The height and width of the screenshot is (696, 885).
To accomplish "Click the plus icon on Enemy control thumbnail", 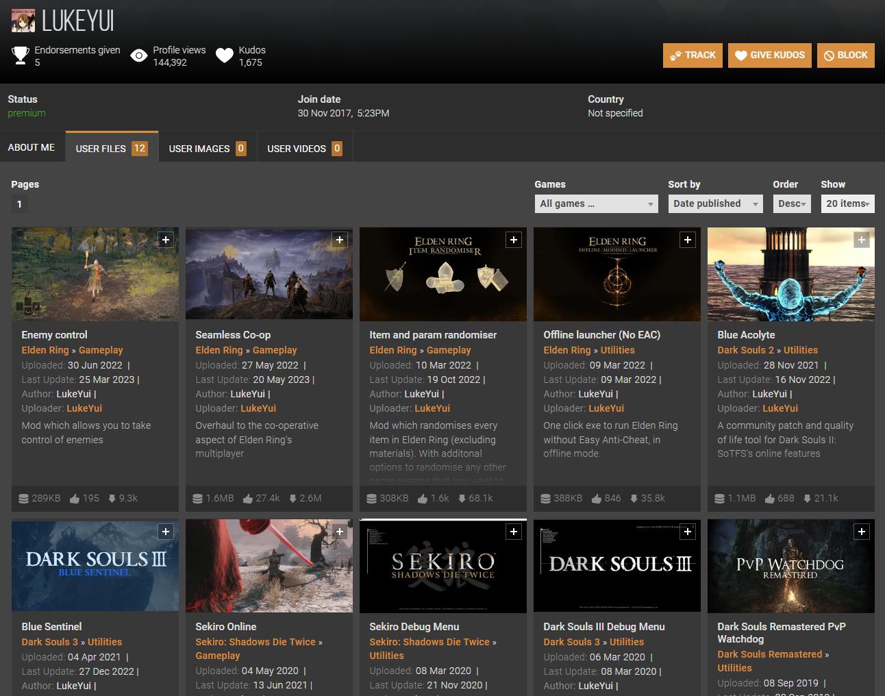I will pos(165,240).
